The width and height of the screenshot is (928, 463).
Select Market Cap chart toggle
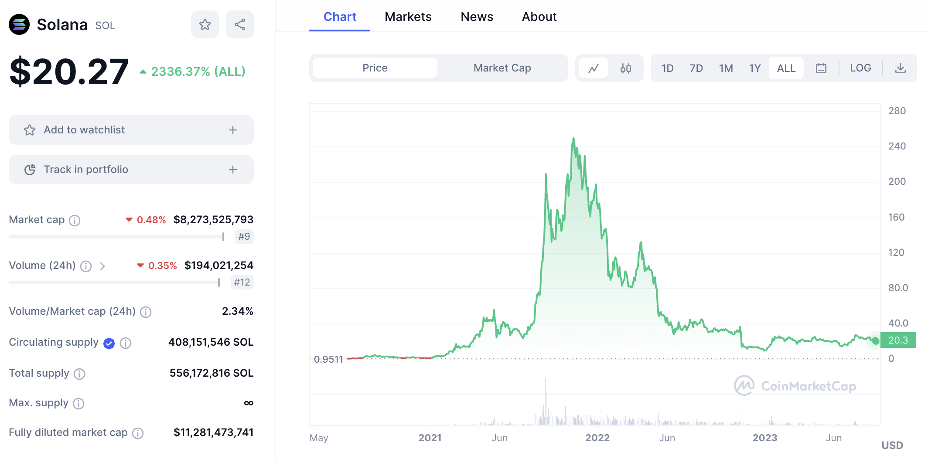502,68
